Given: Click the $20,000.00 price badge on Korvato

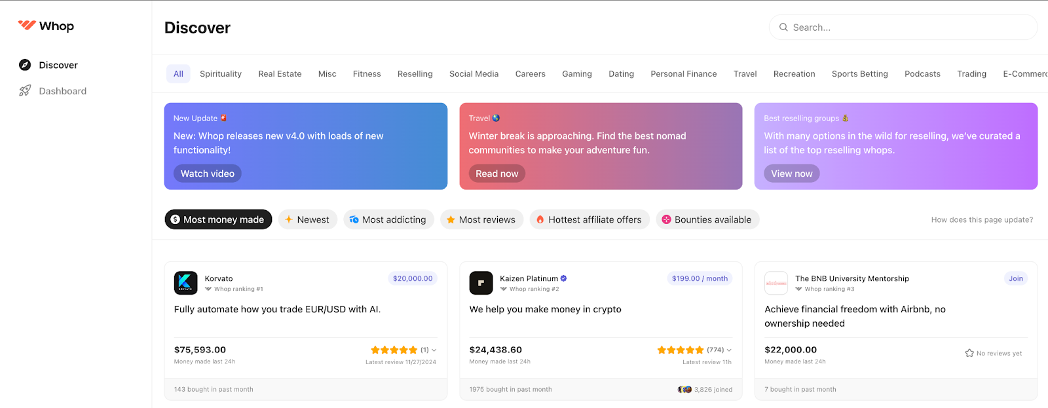Looking at the screenshot, I should coord(413,278).
